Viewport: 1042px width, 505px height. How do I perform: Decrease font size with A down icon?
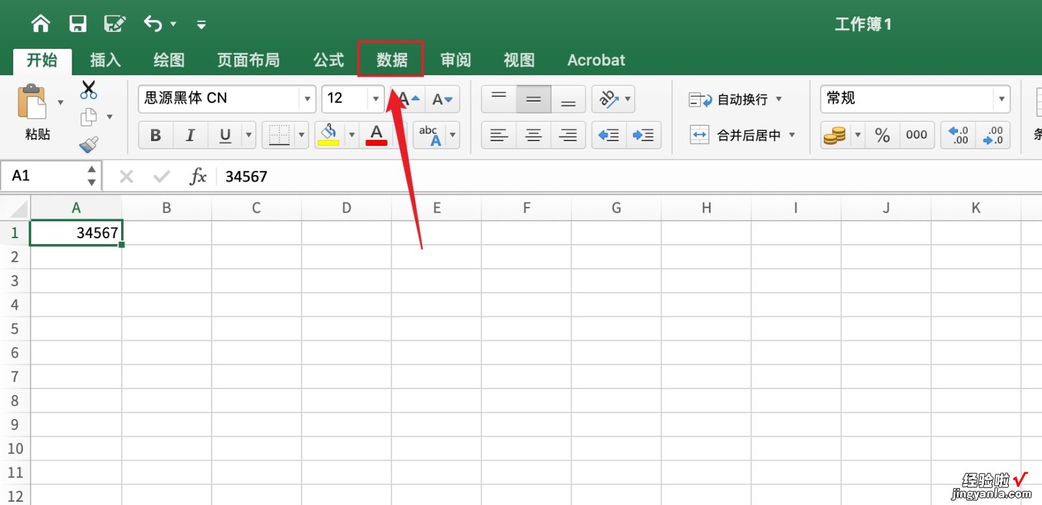(x=442, y=99)
